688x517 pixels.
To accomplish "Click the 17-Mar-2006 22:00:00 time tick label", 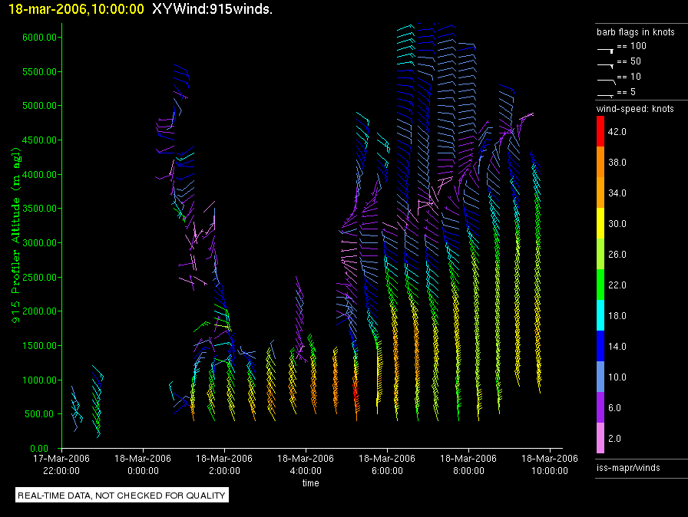I will [x=61, y=463].
